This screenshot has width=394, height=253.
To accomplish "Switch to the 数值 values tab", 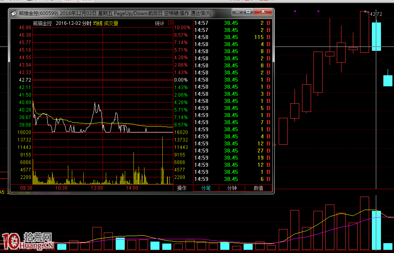I will [258, 188].
